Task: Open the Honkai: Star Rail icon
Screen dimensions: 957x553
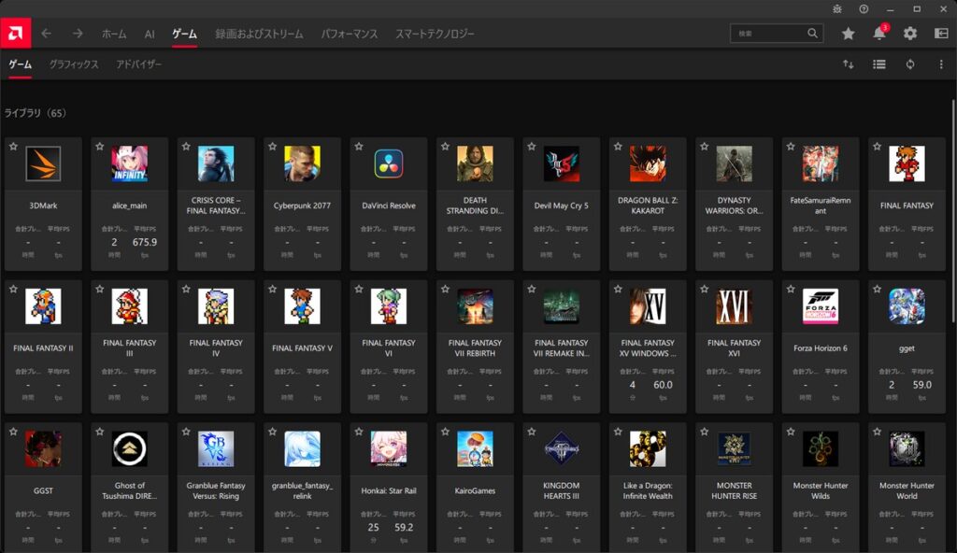Action: pos(389,448)
